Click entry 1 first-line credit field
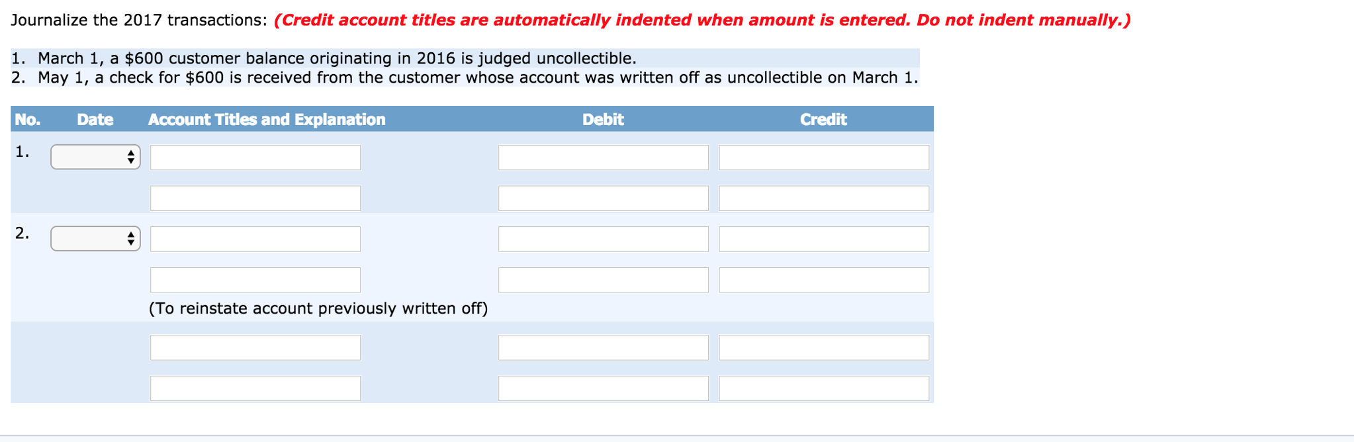The height and width of the screenshot is (442, 1354). click(x=824, y=157)
